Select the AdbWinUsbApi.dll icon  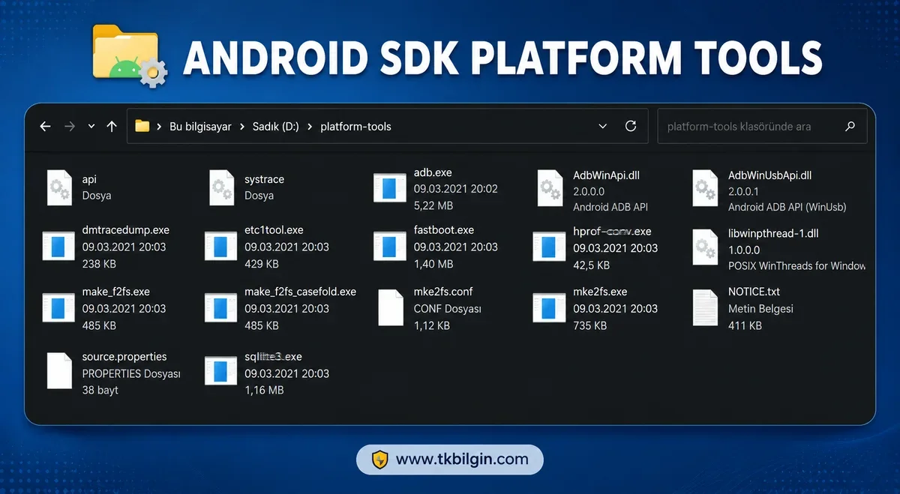(x=705, y=187)
